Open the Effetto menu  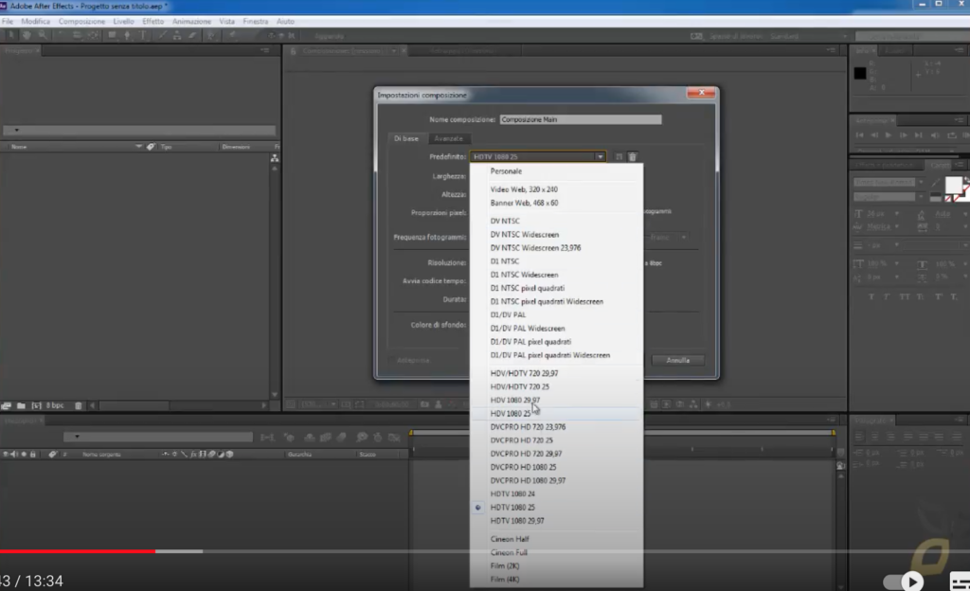coord(153,21)
